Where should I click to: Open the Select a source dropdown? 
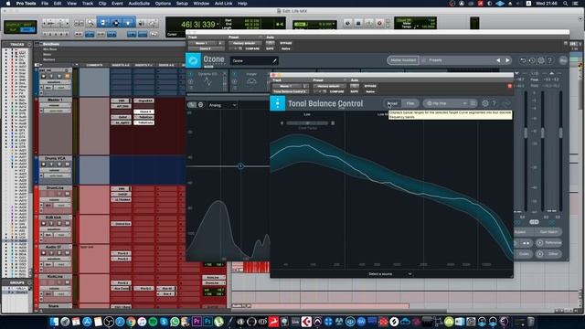(x=389, y=274)
